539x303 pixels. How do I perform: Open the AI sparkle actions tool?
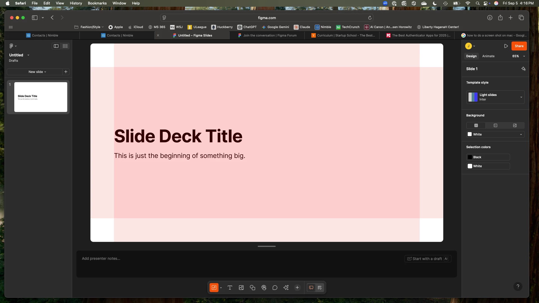(286, 288)
